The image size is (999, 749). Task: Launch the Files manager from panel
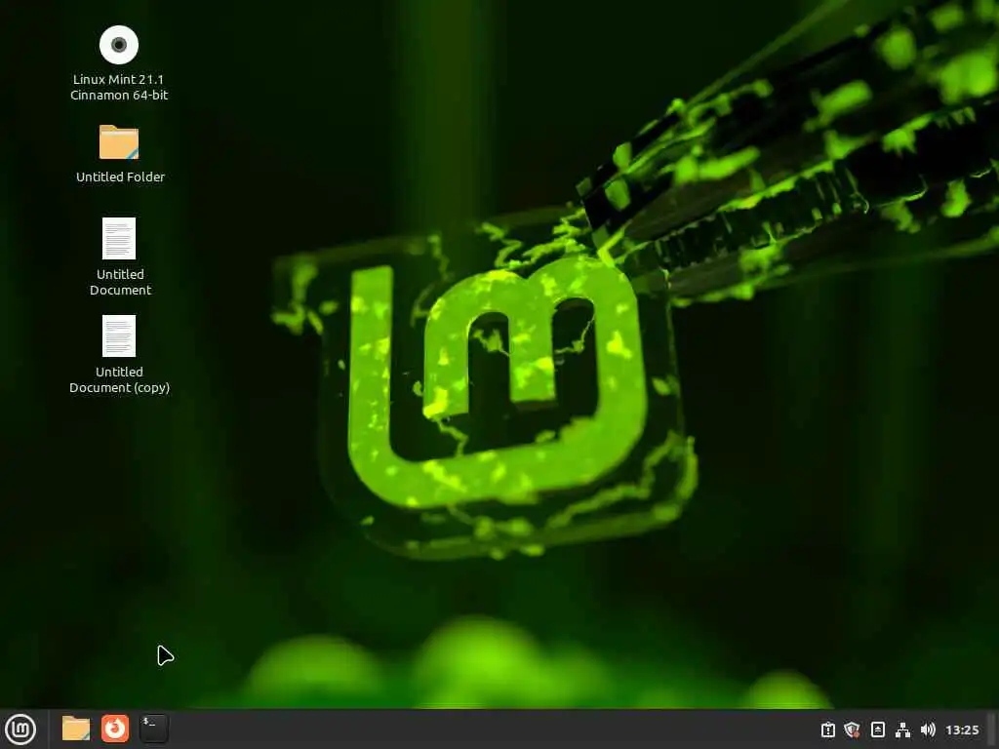(x=76, y=729)
